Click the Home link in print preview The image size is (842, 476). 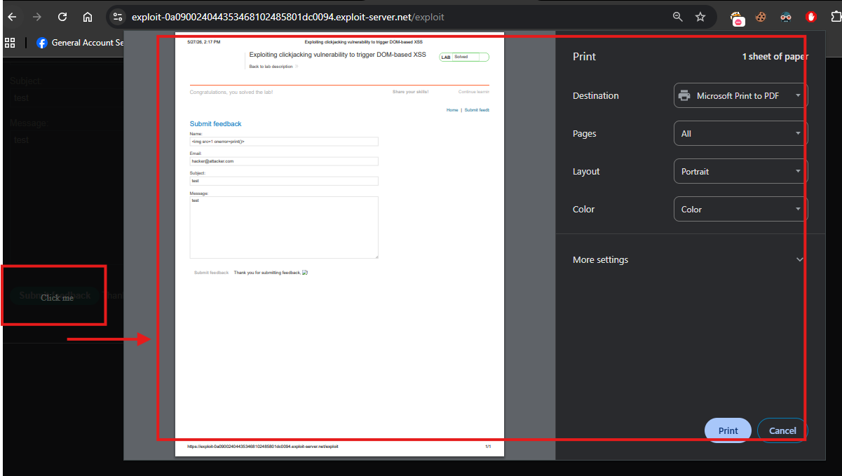452,110
